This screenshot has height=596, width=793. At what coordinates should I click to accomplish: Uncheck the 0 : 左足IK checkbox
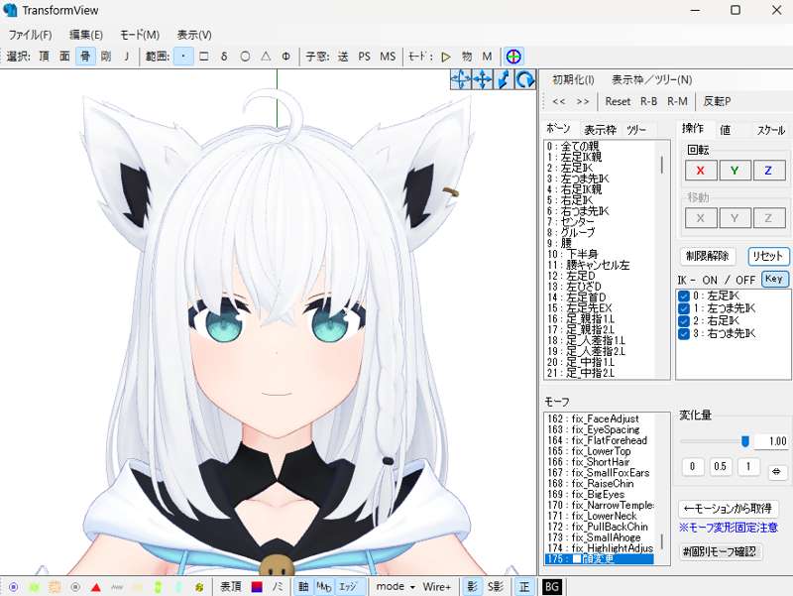684,296
